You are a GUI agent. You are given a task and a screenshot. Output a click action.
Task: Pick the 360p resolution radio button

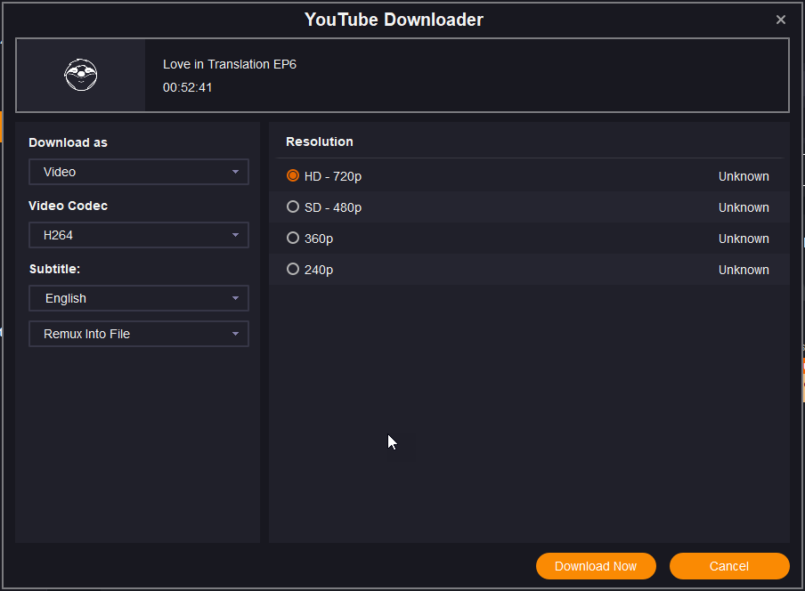(293, 239)
